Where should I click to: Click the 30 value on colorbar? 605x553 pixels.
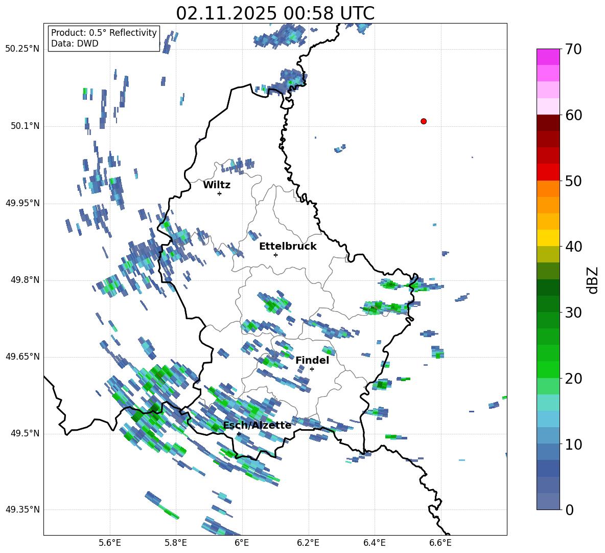tap(573, 313)
